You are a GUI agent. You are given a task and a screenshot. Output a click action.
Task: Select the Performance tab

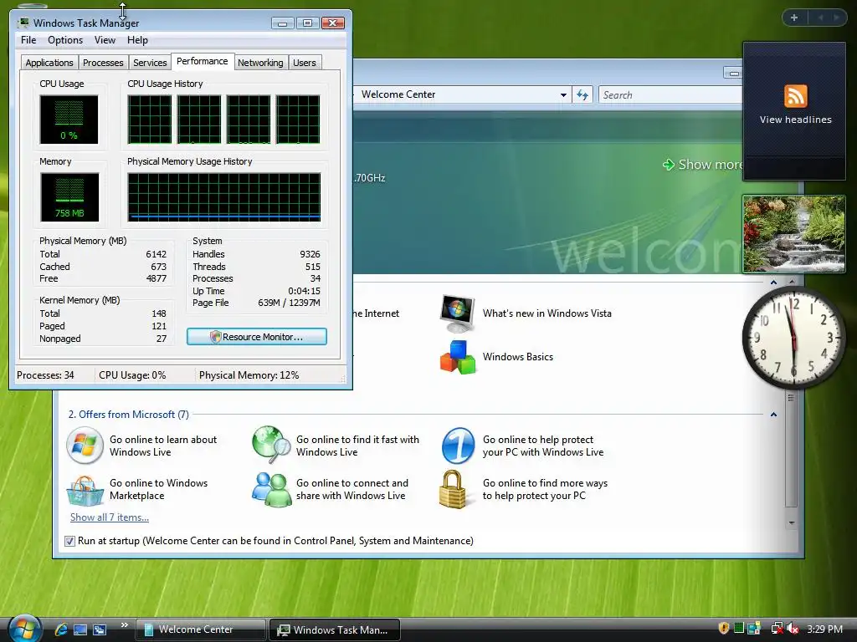pos(203,61)
